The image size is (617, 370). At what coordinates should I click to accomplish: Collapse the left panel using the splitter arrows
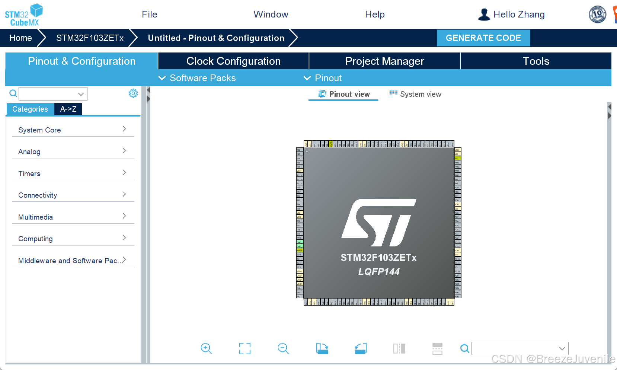point(148,95)
